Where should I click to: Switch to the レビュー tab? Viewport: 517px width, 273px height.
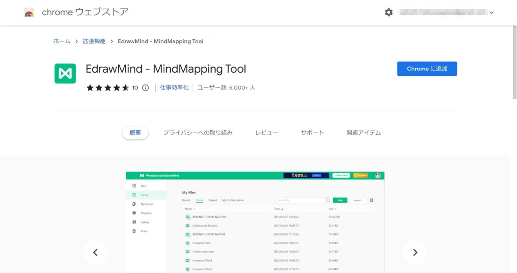[267, 132]
